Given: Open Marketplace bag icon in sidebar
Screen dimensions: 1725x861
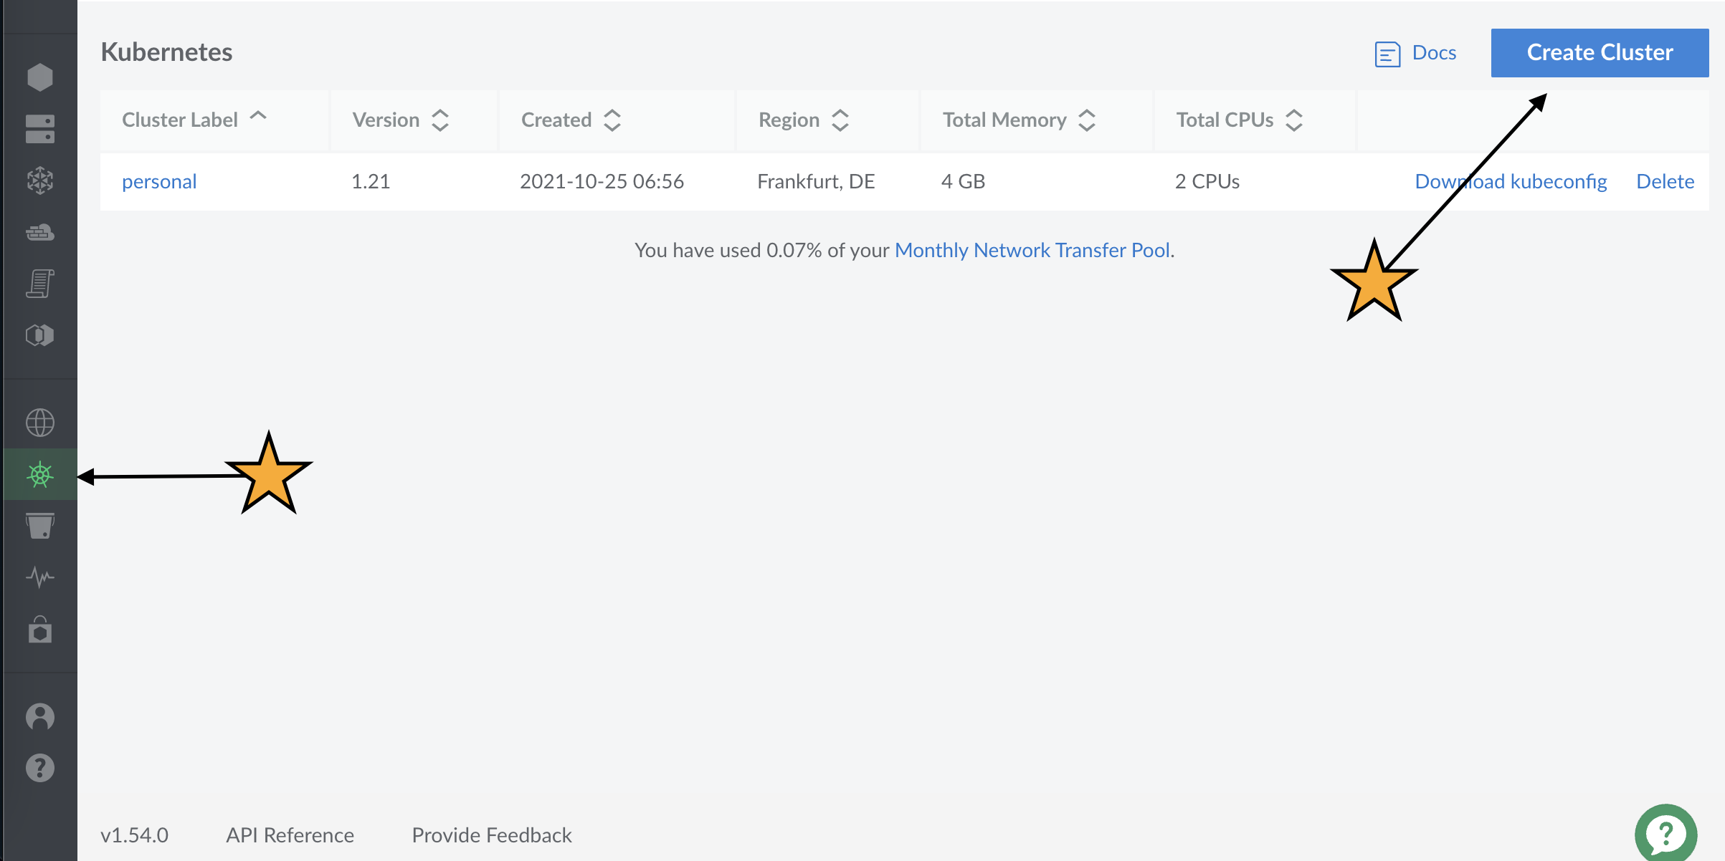Looking at the screenshot, I should (x=40, y=630).
